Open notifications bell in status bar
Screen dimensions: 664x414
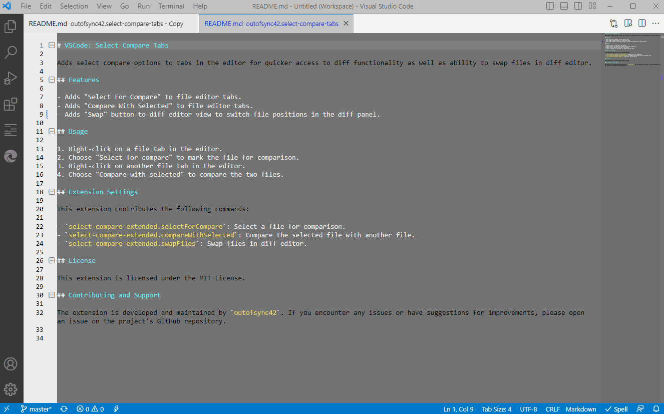(x=656, y=409)
